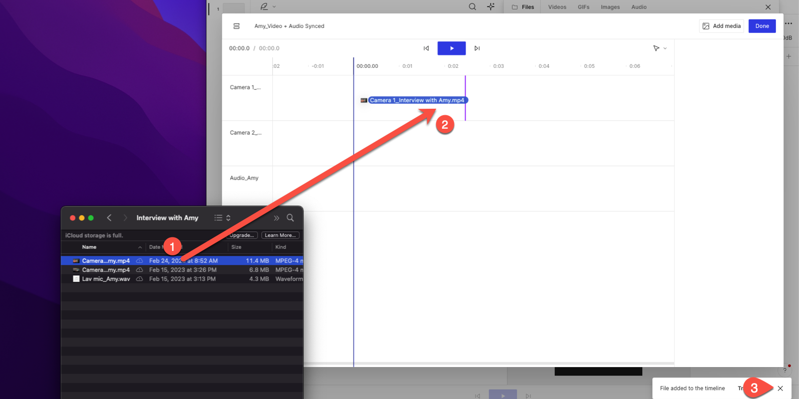This screenshot has width=799, height=399.
Task: Switch to the Audio tab
Action: [639, 7]
